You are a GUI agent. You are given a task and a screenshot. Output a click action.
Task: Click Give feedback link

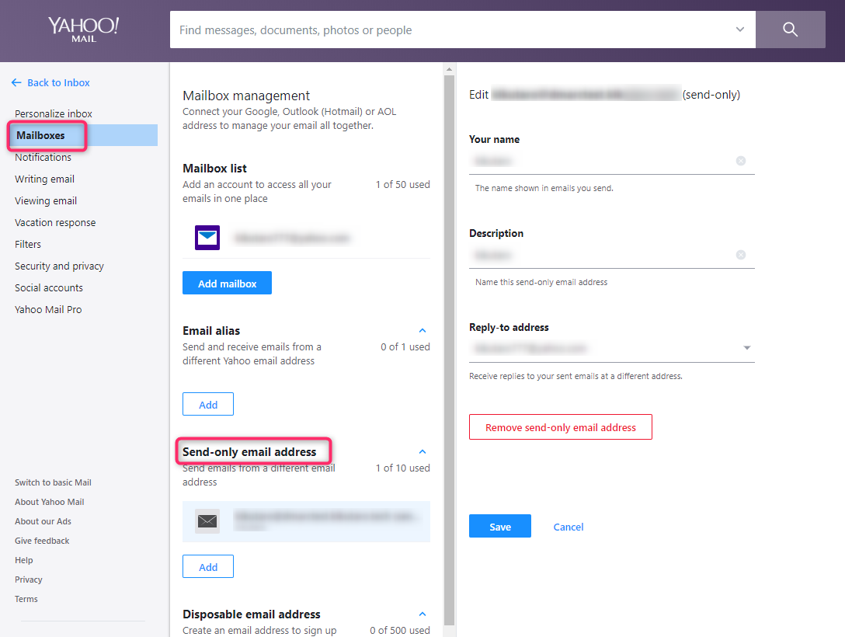pyautogui.click(x=42, y=541)
